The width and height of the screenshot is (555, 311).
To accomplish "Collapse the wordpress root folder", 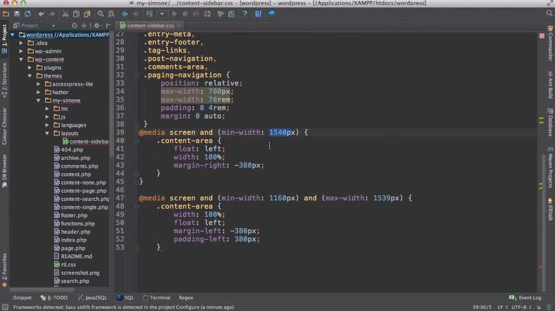I will [13, 34].
